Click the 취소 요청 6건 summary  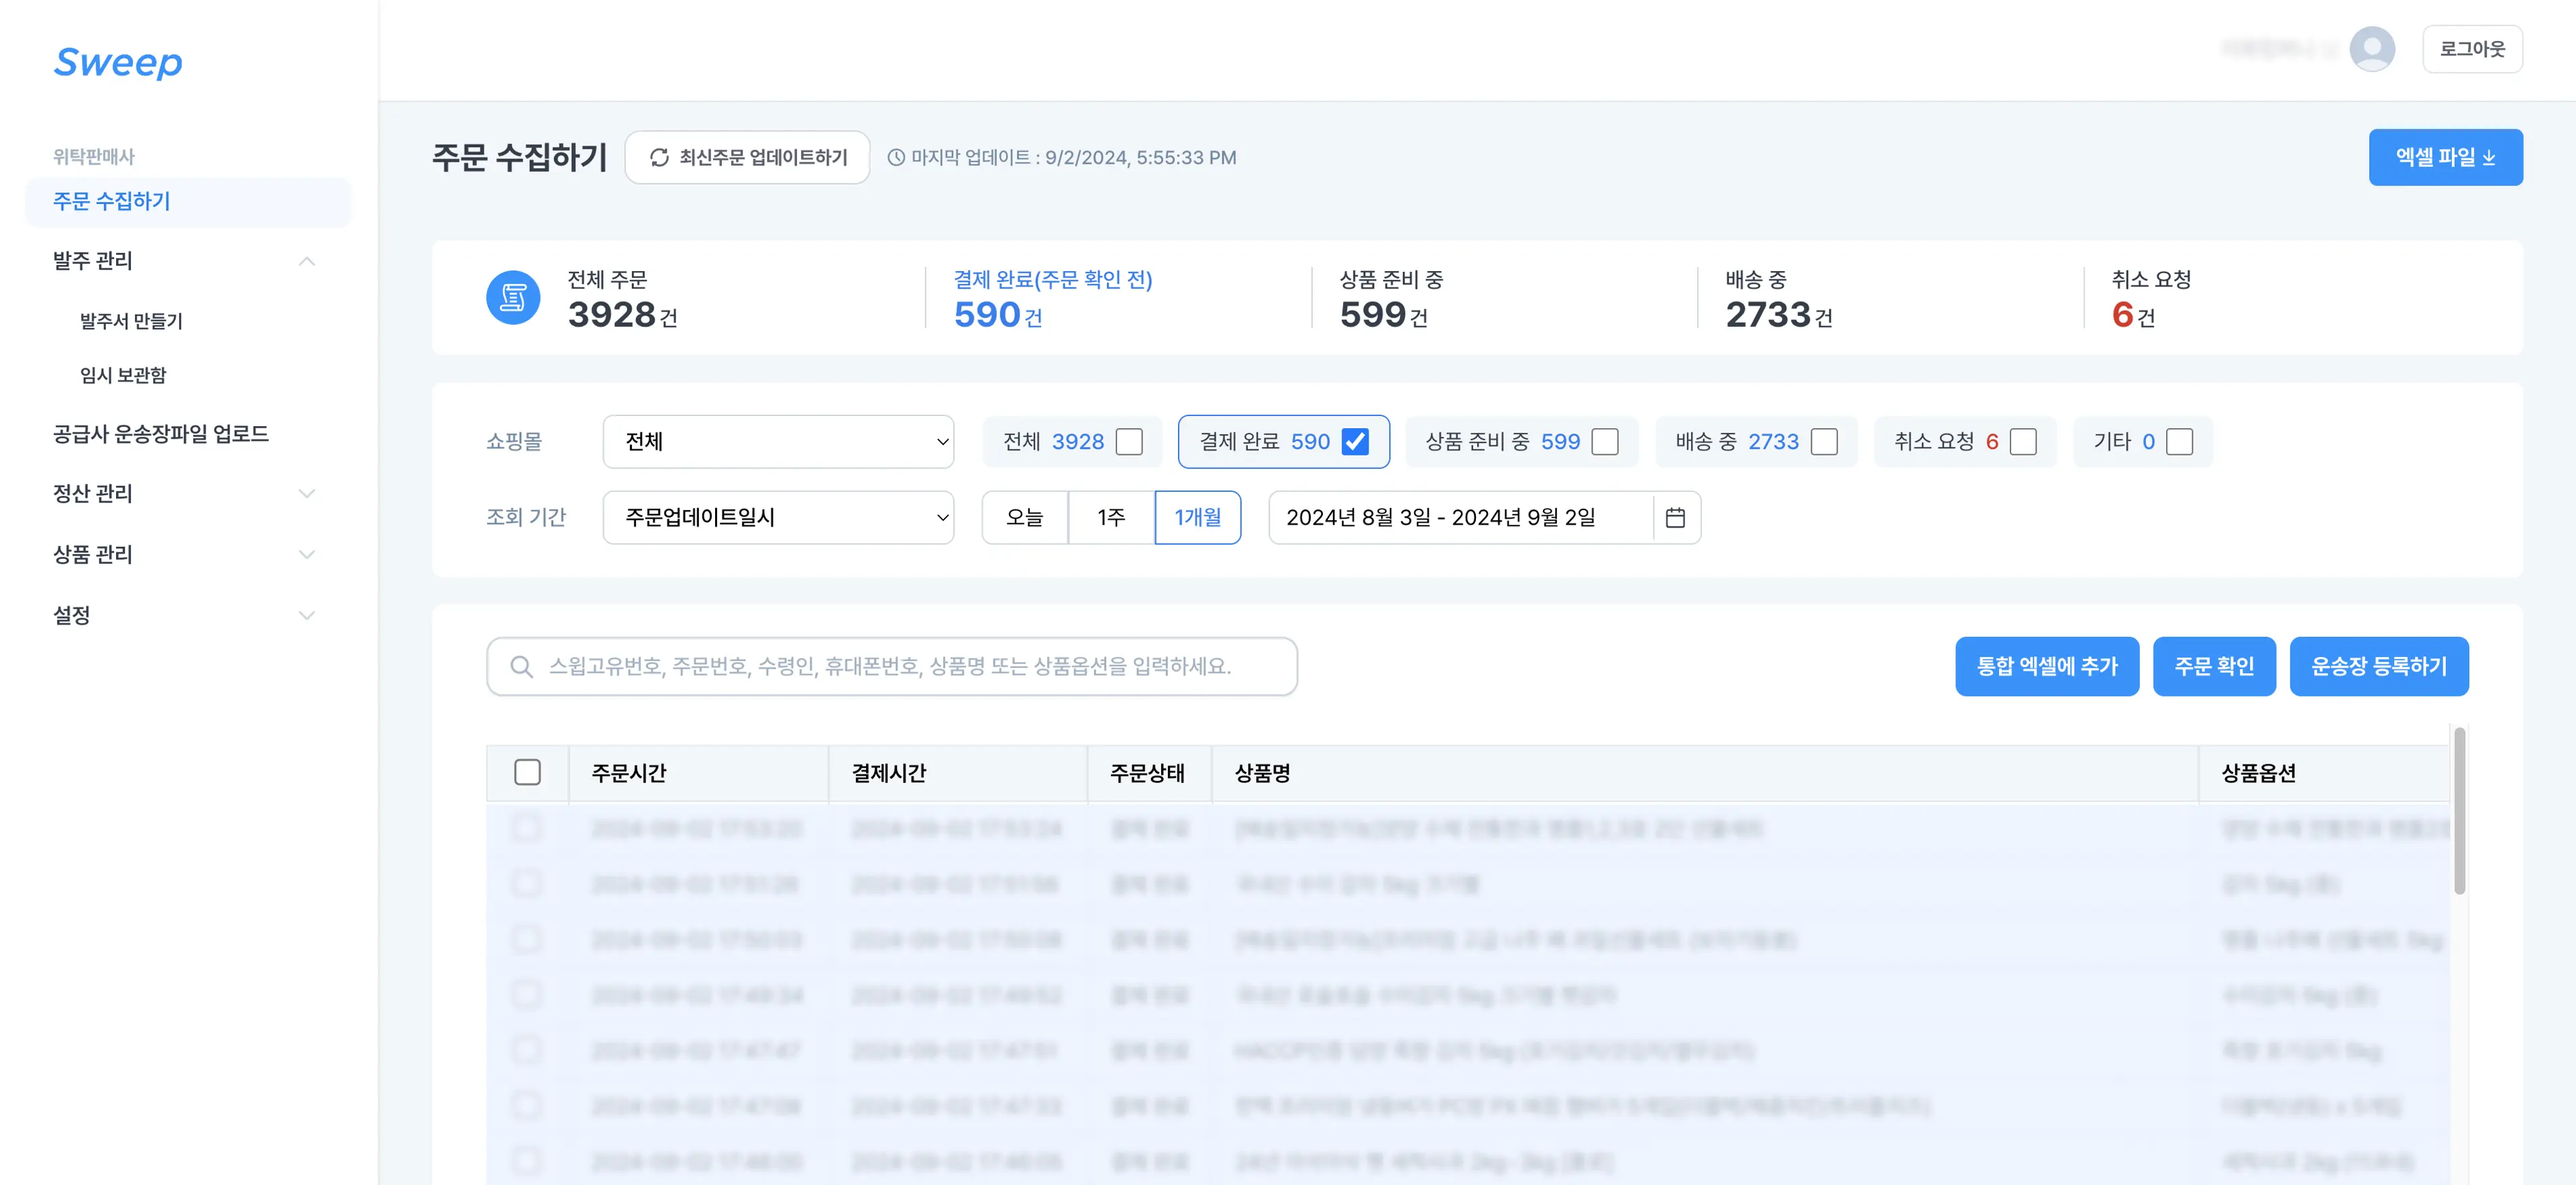click(2151, 298)
